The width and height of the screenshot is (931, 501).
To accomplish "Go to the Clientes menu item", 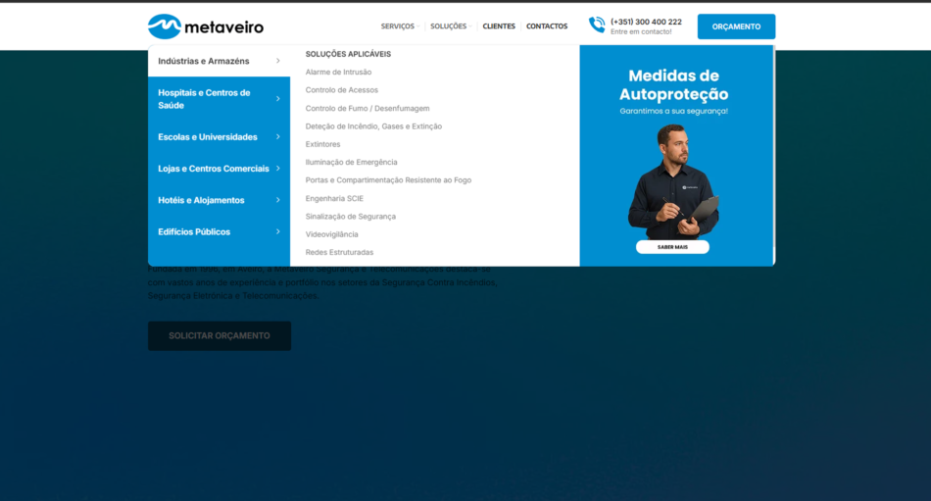I will coord(499,26).
